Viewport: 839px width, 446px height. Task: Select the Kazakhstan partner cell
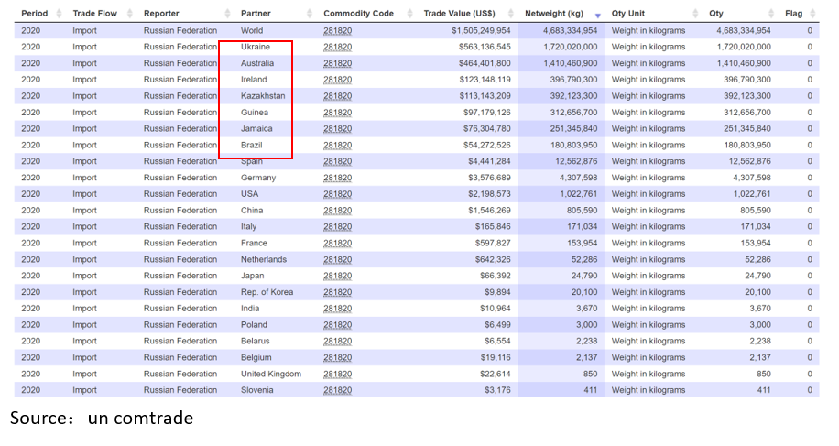(263, 96)
